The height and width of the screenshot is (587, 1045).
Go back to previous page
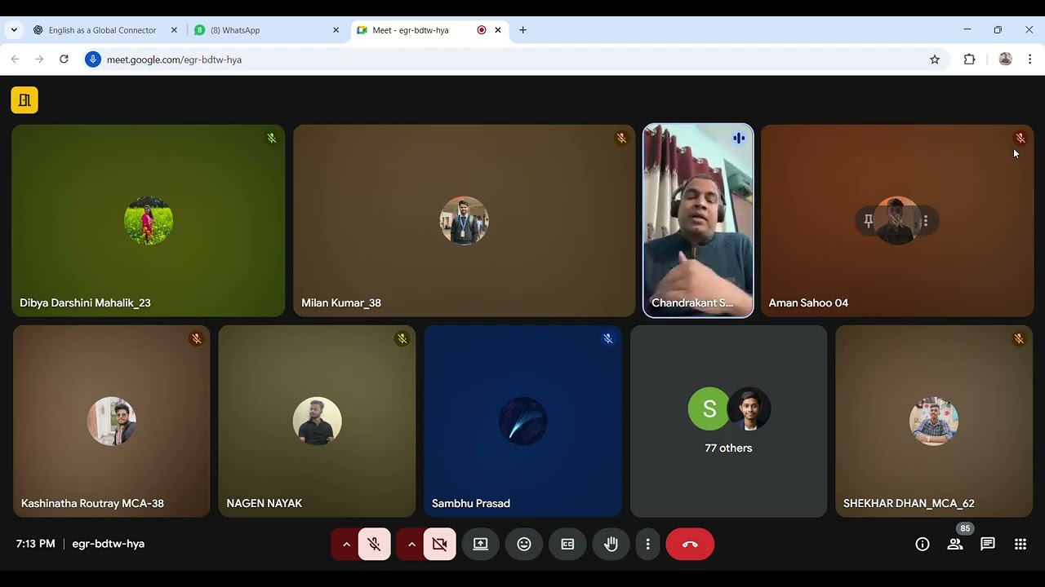[x=15, y=60]
